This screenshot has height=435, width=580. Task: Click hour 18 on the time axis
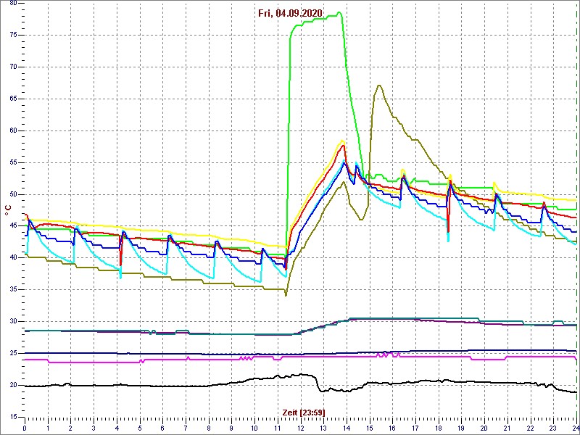click(439, 428)
